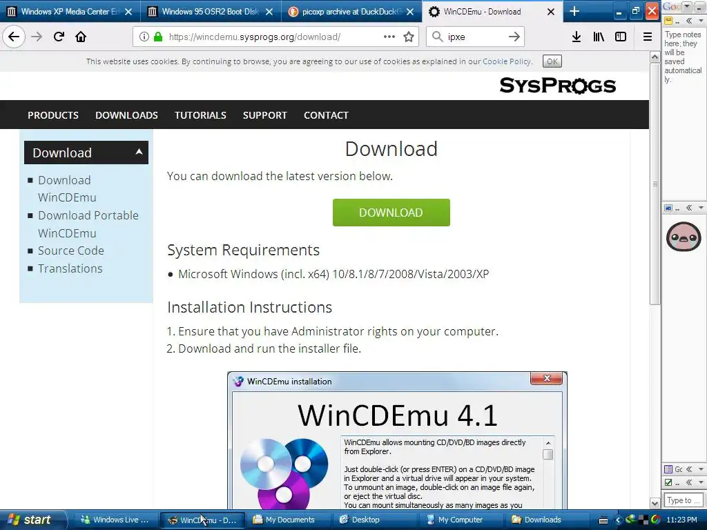Click the page scrollbar up arrow
This screenshot has width=707, height=530.
point(655,57)
